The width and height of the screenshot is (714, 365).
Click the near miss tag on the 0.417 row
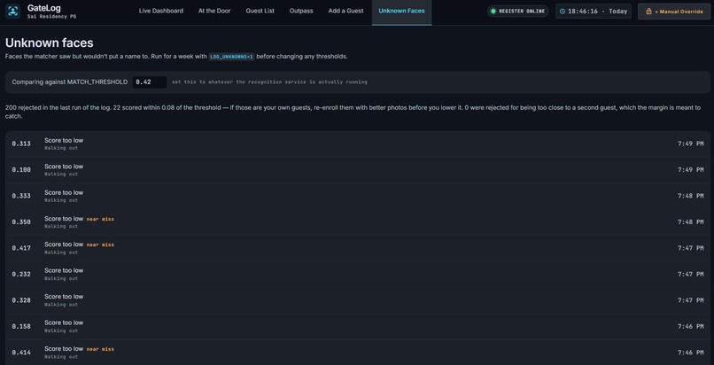pos(100,245)
